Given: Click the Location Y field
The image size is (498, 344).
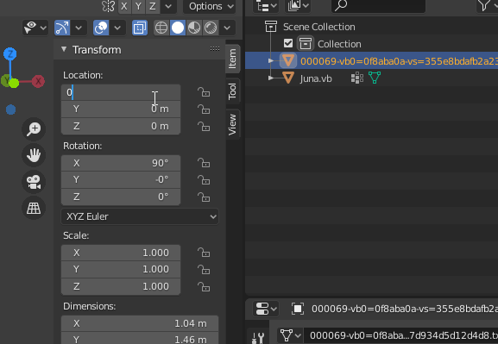Looking at the screenshot, I should pos(121,109).
